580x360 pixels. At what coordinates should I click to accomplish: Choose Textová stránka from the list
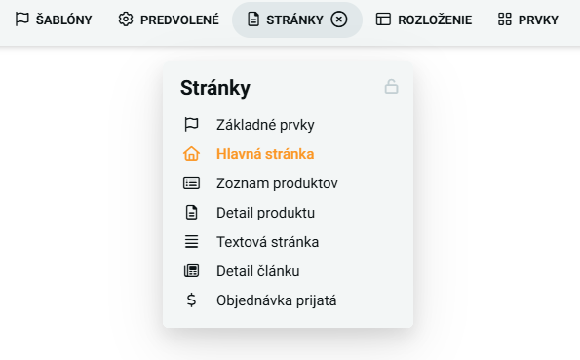pyautogui.click(x=267, y=242)
